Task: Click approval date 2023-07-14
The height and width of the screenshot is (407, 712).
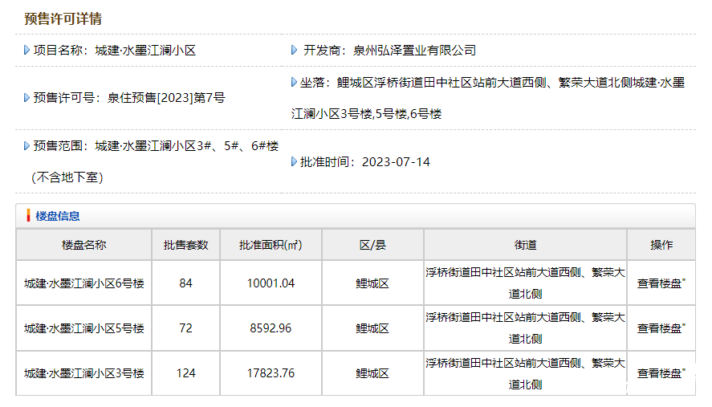Action: [396, 162]
